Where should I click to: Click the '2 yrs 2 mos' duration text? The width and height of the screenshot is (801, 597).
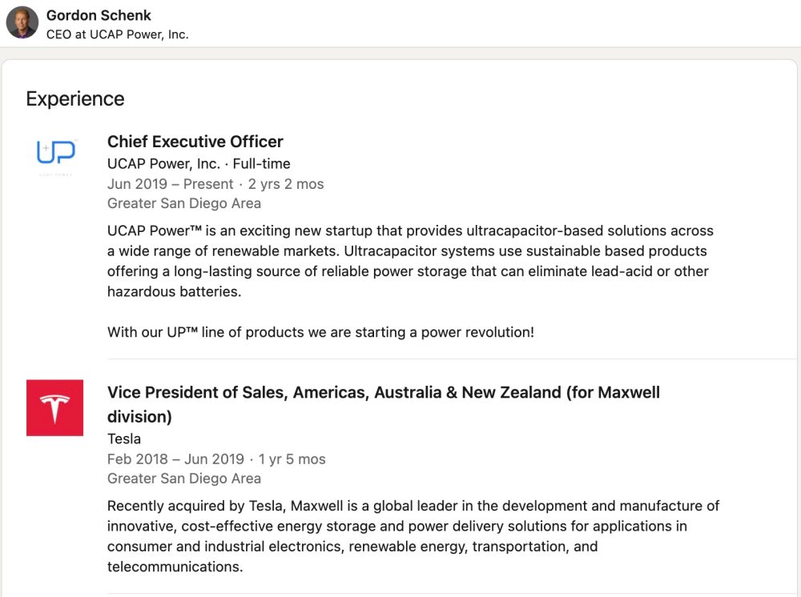pyautogui.click(x=286, y=183)
